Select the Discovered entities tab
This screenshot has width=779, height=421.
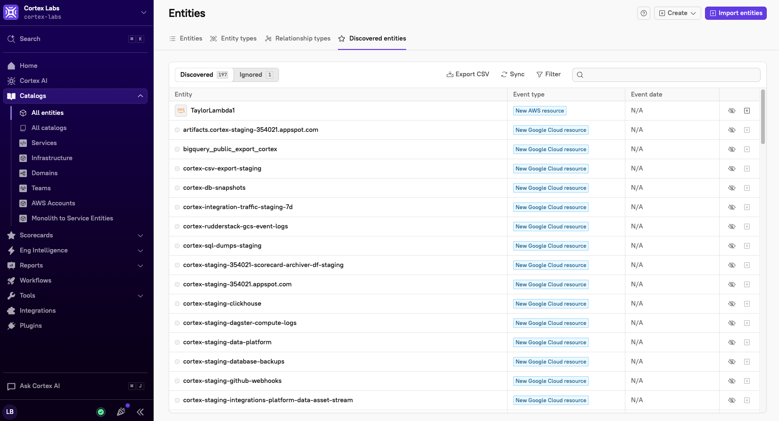click(372, 39)
